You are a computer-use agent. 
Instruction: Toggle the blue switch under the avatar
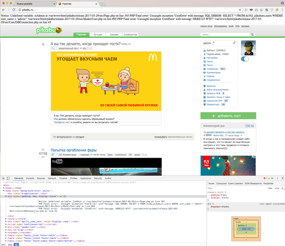point(246,59)
